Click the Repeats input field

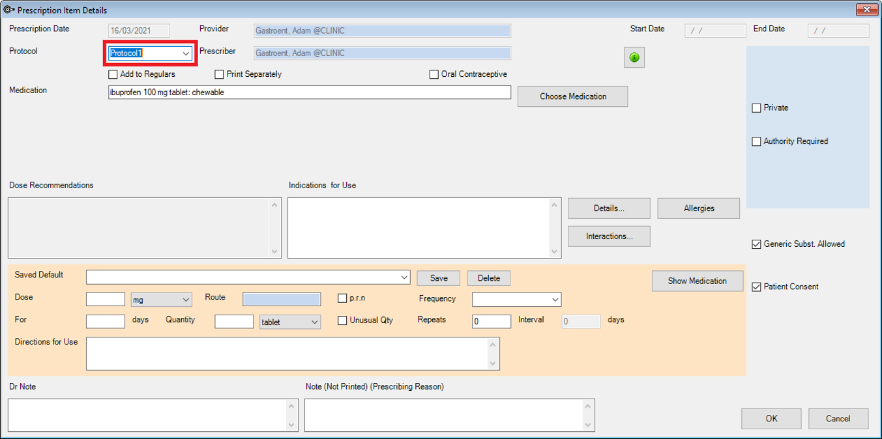coord(492,321)
